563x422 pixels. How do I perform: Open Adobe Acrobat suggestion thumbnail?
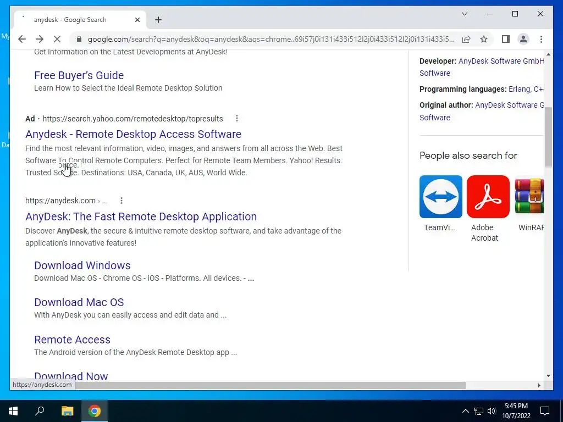pyautogui.click(x=488, y=197)
